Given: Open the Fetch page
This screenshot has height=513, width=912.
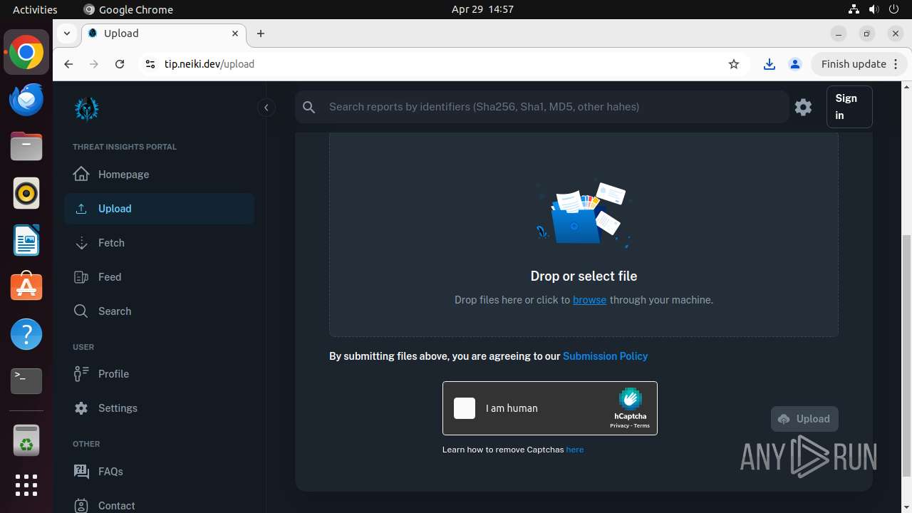Looking at the screenshot, I should [159, 243].
